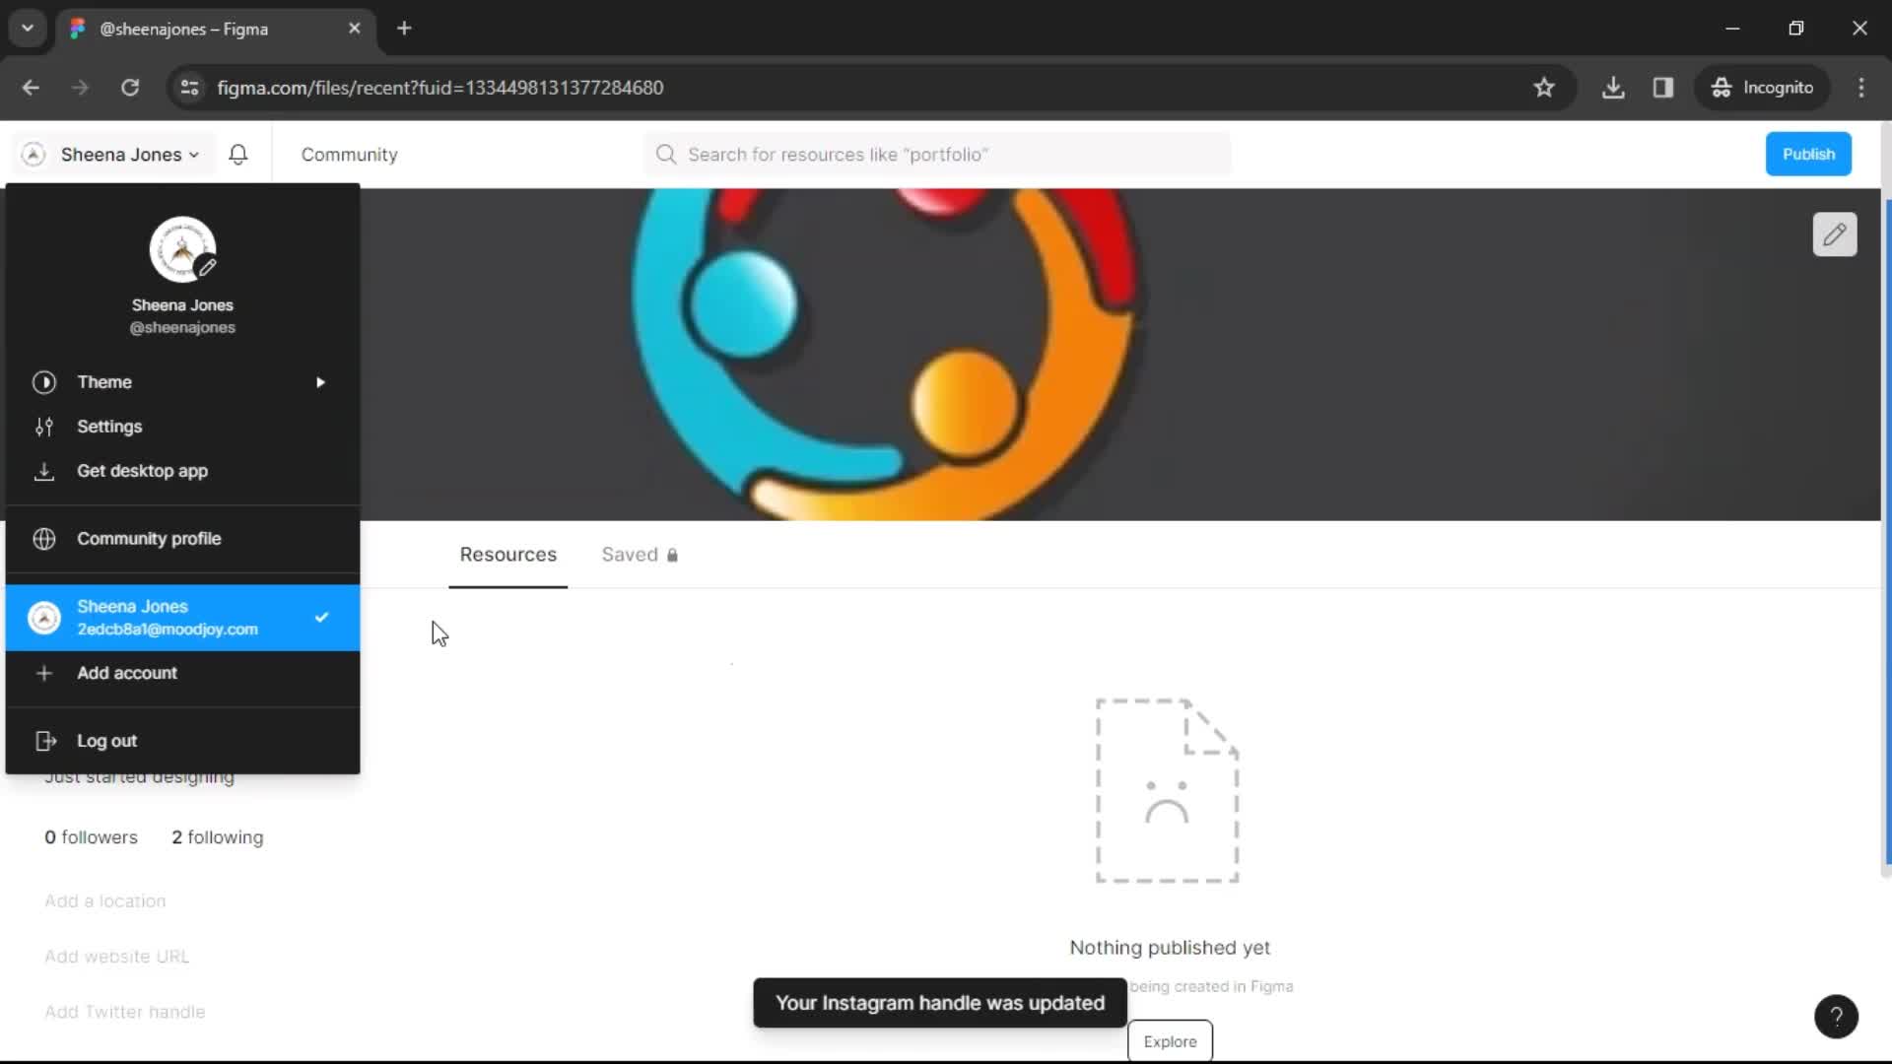Select the Sheena Jones account checkmark toggle
The width and height of the screenshot is (1892, 1064).
click(x=321, y=617)
